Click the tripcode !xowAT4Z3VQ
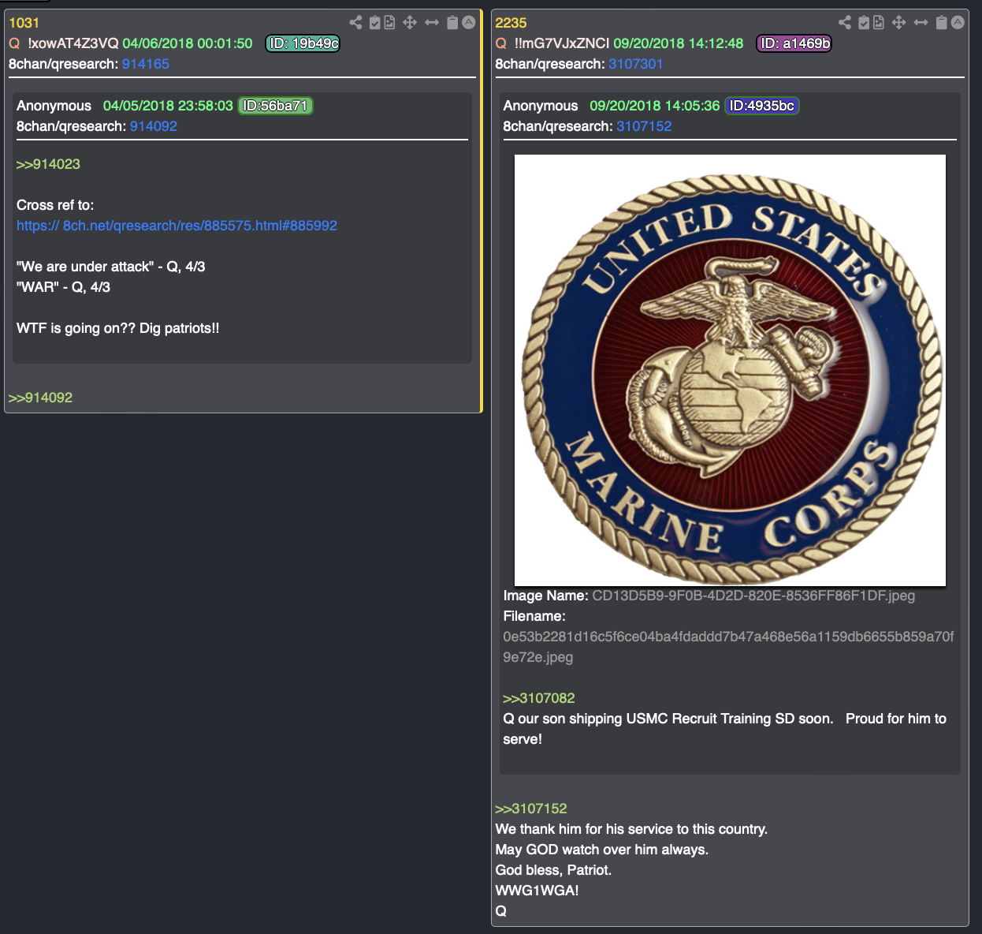This screenshot has height=934, width=982. tap(73, 43)
